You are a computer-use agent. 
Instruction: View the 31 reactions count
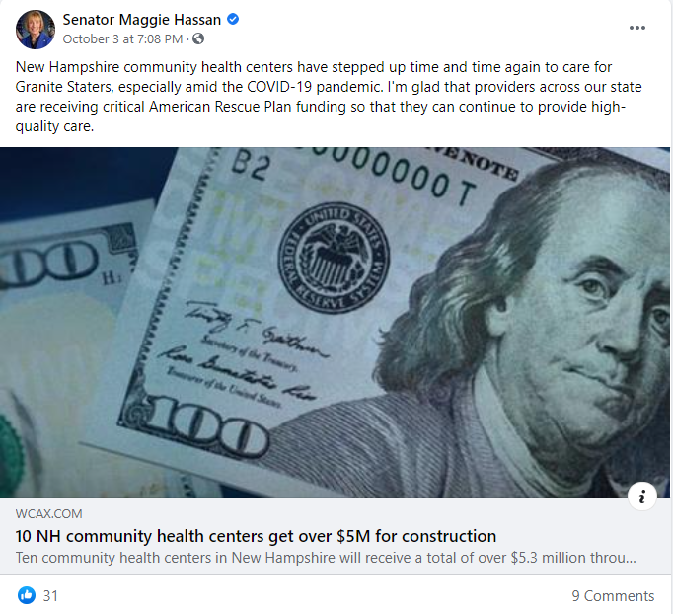(50, 596)
